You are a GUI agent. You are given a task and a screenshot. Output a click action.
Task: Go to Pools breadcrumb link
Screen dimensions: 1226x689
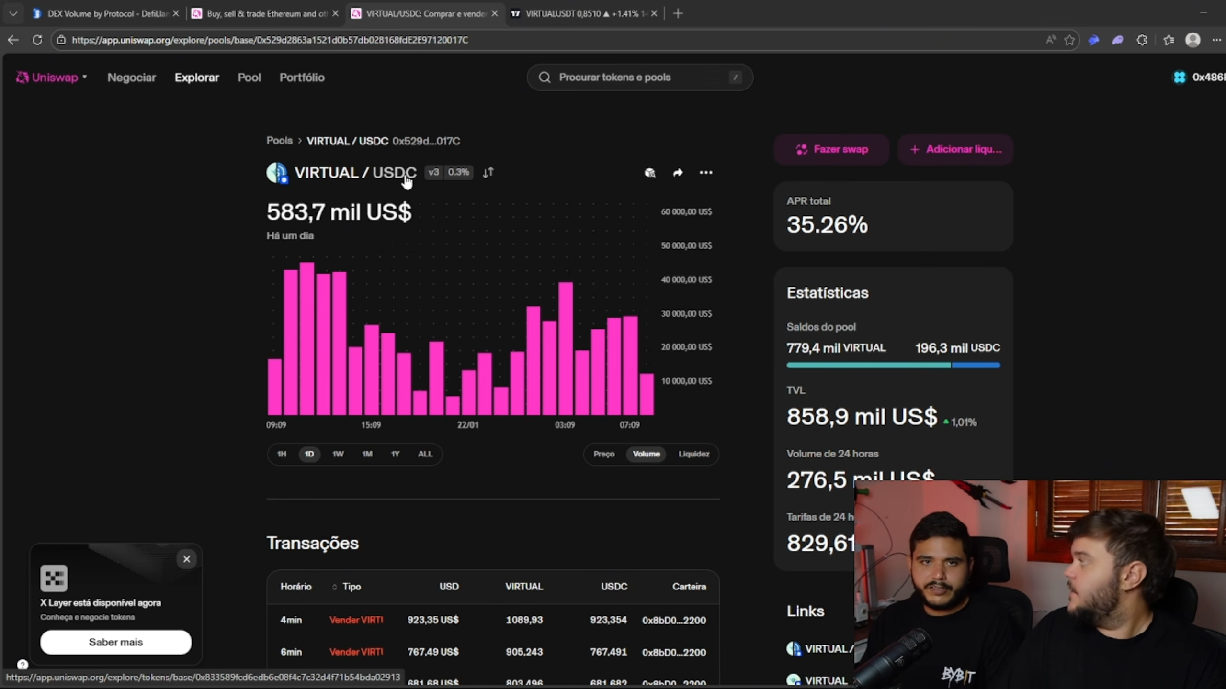[280, 141]
